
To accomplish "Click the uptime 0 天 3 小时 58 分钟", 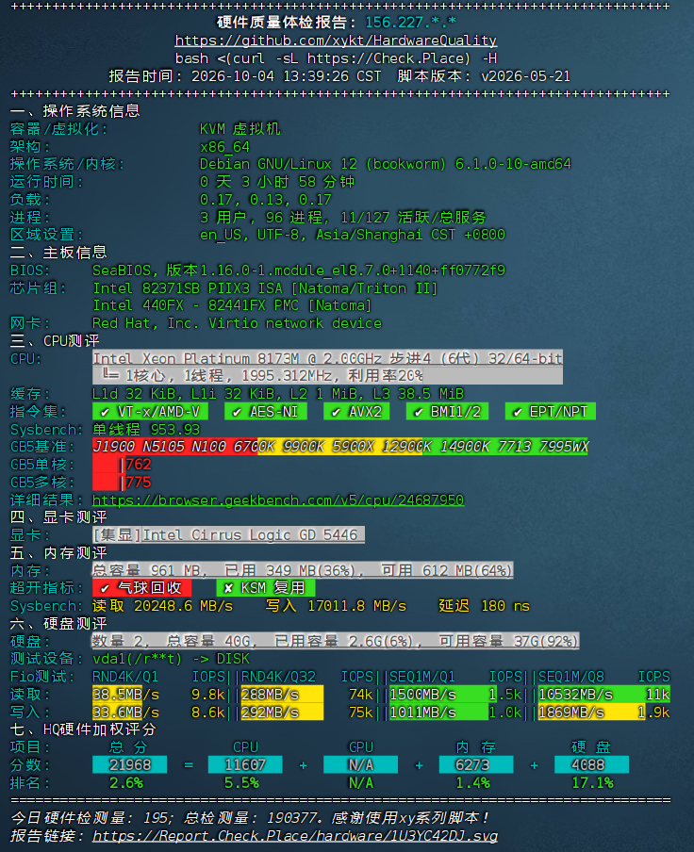I will click(x=277, y=182).
